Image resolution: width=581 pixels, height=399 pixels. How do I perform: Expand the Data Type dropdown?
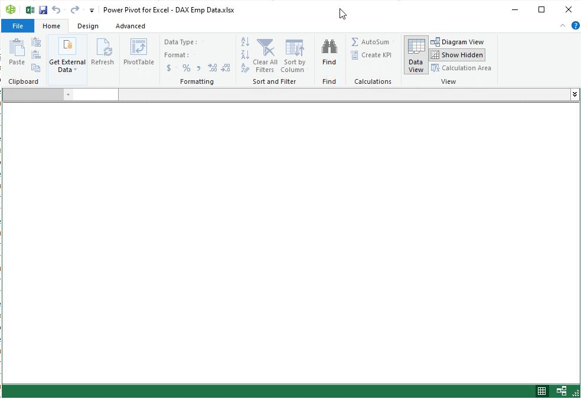coord(204,41)
